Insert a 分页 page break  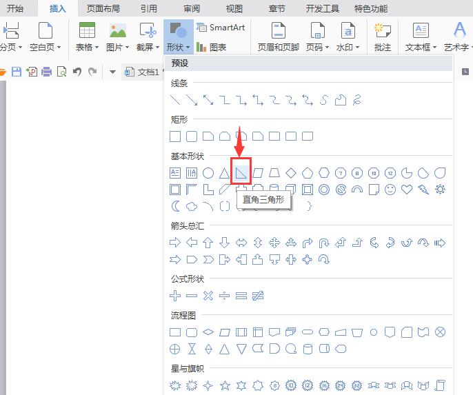(x=11, y=37)
